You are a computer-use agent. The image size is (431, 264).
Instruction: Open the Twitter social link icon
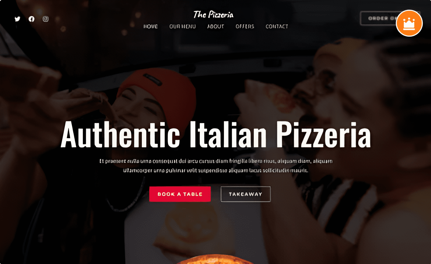pos(18,19)
